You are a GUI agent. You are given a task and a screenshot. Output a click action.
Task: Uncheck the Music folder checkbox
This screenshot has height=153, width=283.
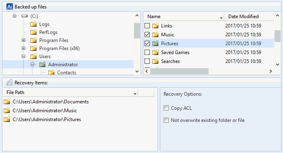pyautogui.click(x=147, y=34)
